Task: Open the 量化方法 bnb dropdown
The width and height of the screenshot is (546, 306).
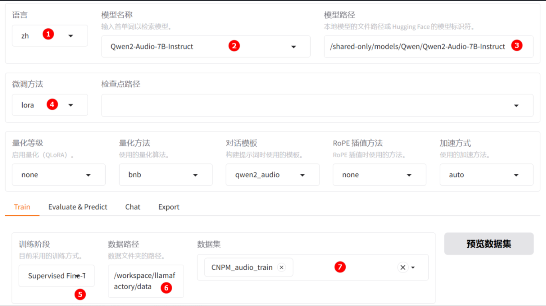Action: point(166,175)
